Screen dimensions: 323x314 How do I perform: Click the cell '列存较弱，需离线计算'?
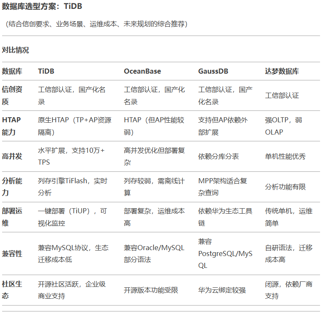(154, 187)
